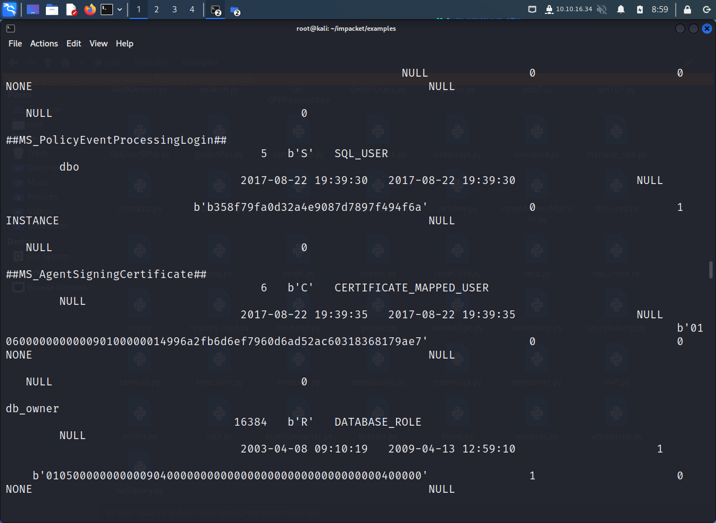Click the b'C' type value
The height and width of the screenshot is (523, 716).
point(301,288)
